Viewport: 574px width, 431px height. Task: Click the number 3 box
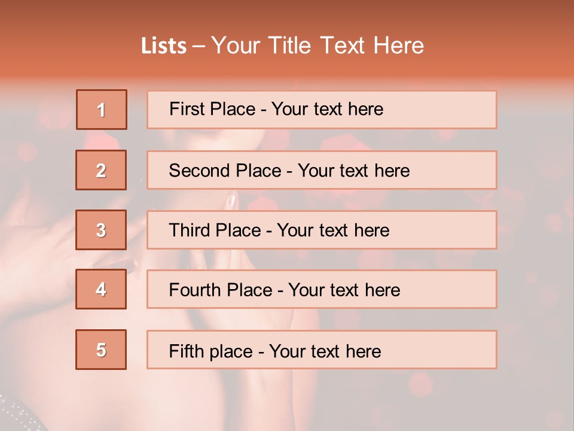[x=102, y=230]
